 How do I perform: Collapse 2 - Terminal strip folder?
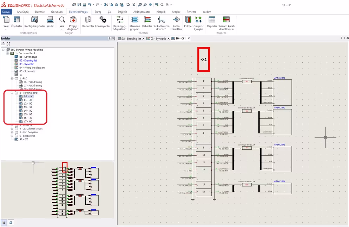12,93
